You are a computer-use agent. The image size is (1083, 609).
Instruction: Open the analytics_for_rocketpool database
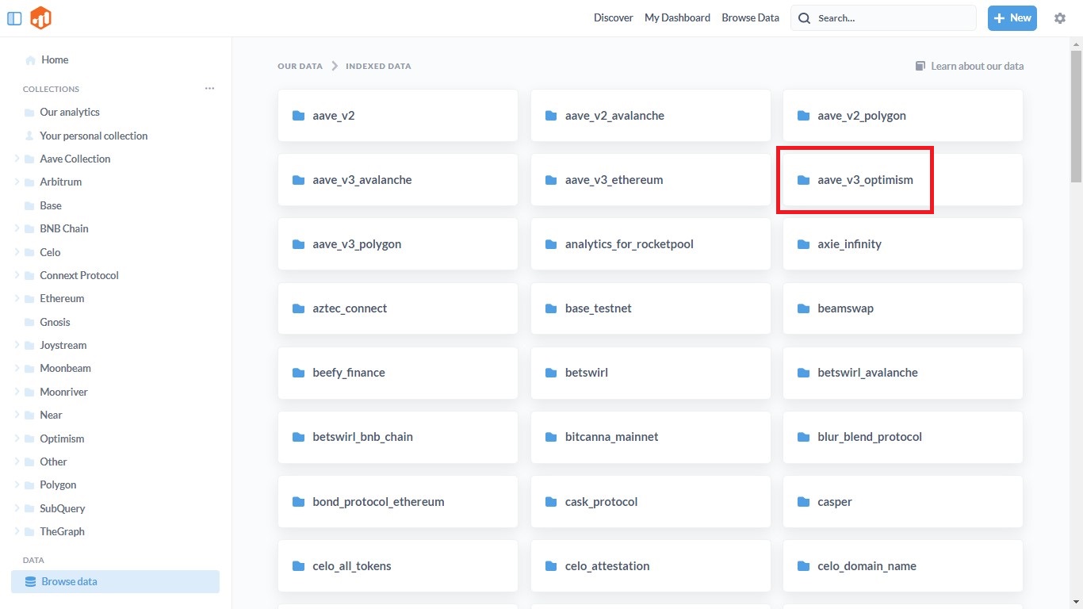pos(650,244)
